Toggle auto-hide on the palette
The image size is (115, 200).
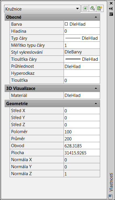coord(111,9)
